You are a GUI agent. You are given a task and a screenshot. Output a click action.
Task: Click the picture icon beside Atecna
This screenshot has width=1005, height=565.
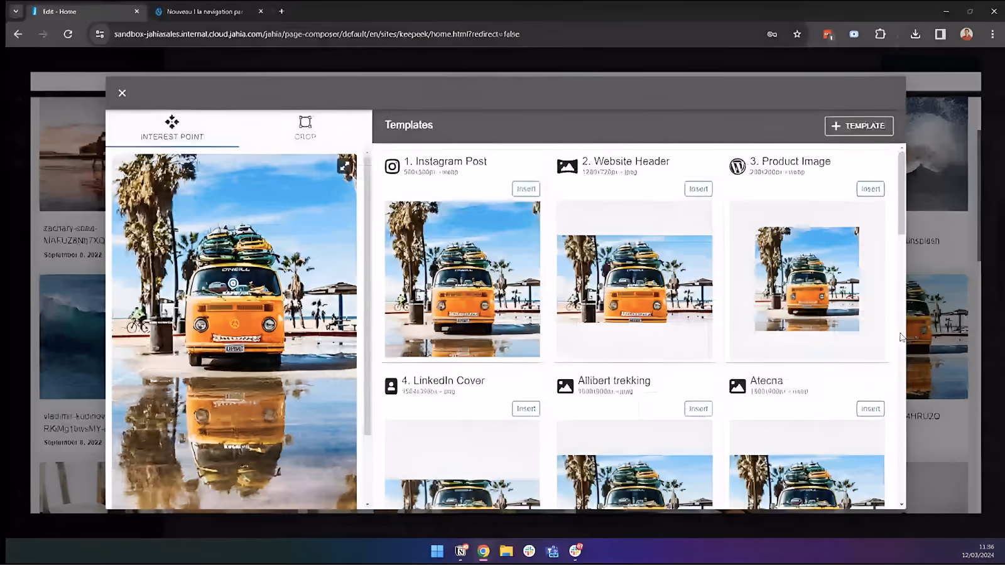(x=737, y=386)
